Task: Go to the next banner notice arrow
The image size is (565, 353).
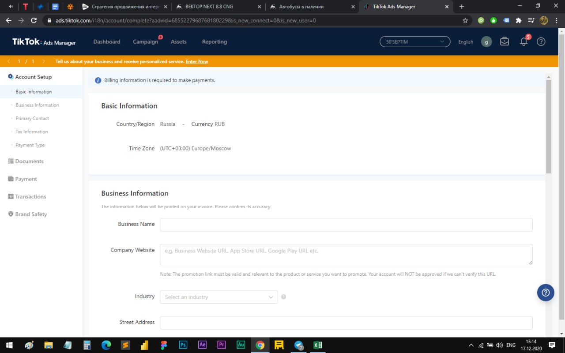Action: (x=43, y=61)
